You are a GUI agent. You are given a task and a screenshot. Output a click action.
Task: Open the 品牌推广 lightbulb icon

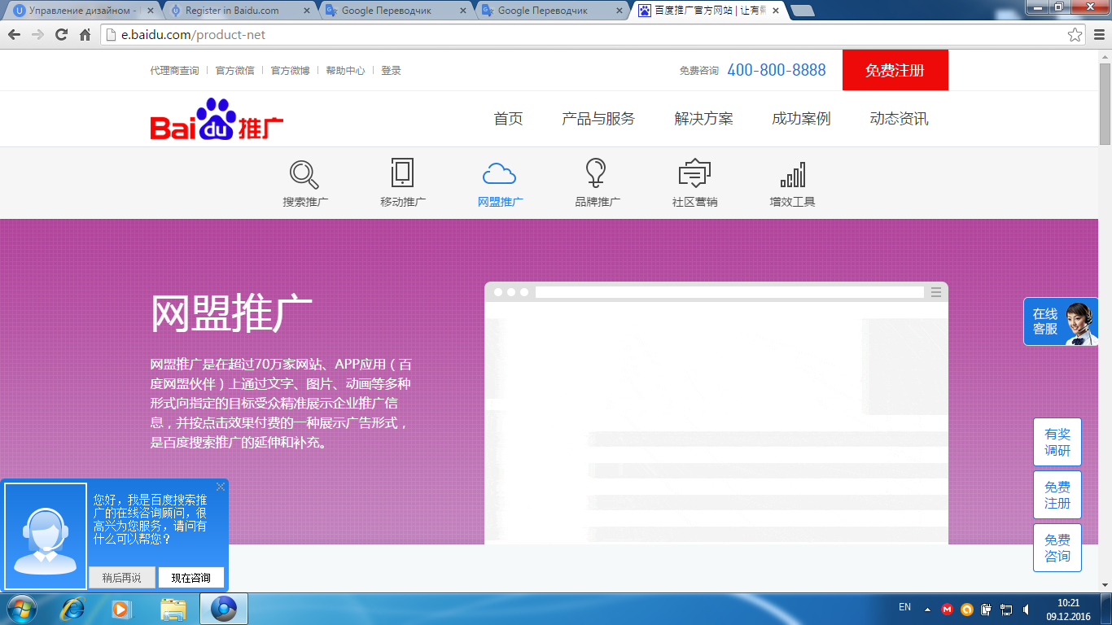click(x=597, y=173)
